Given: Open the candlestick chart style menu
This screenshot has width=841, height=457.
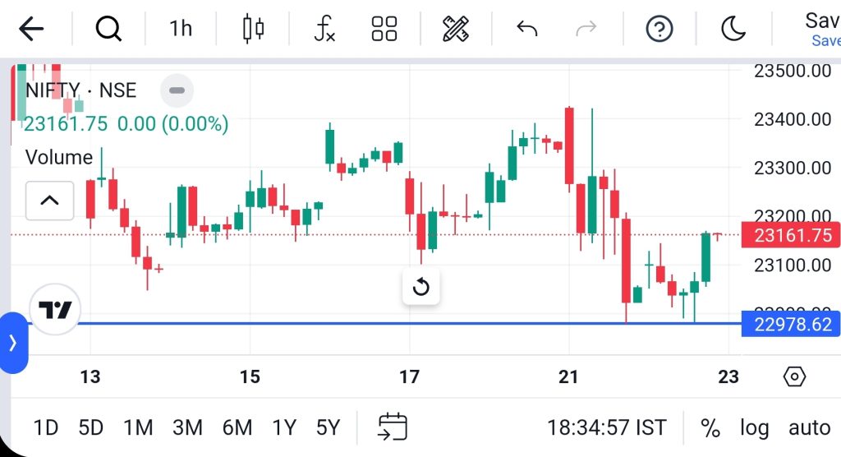Looking at the screenshot, I should click(x=253, y=30).
